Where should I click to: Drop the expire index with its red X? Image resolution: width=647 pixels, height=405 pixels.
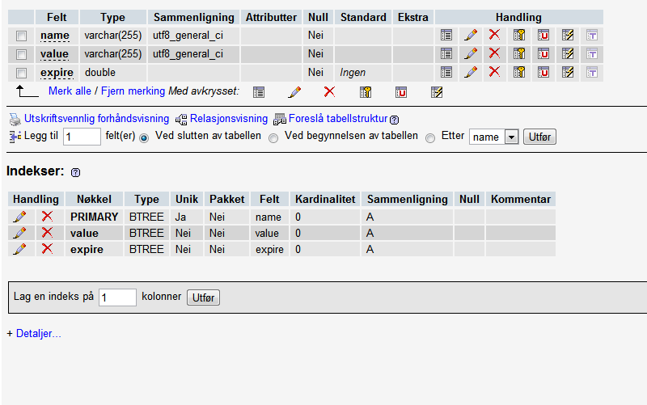[47, 249]
